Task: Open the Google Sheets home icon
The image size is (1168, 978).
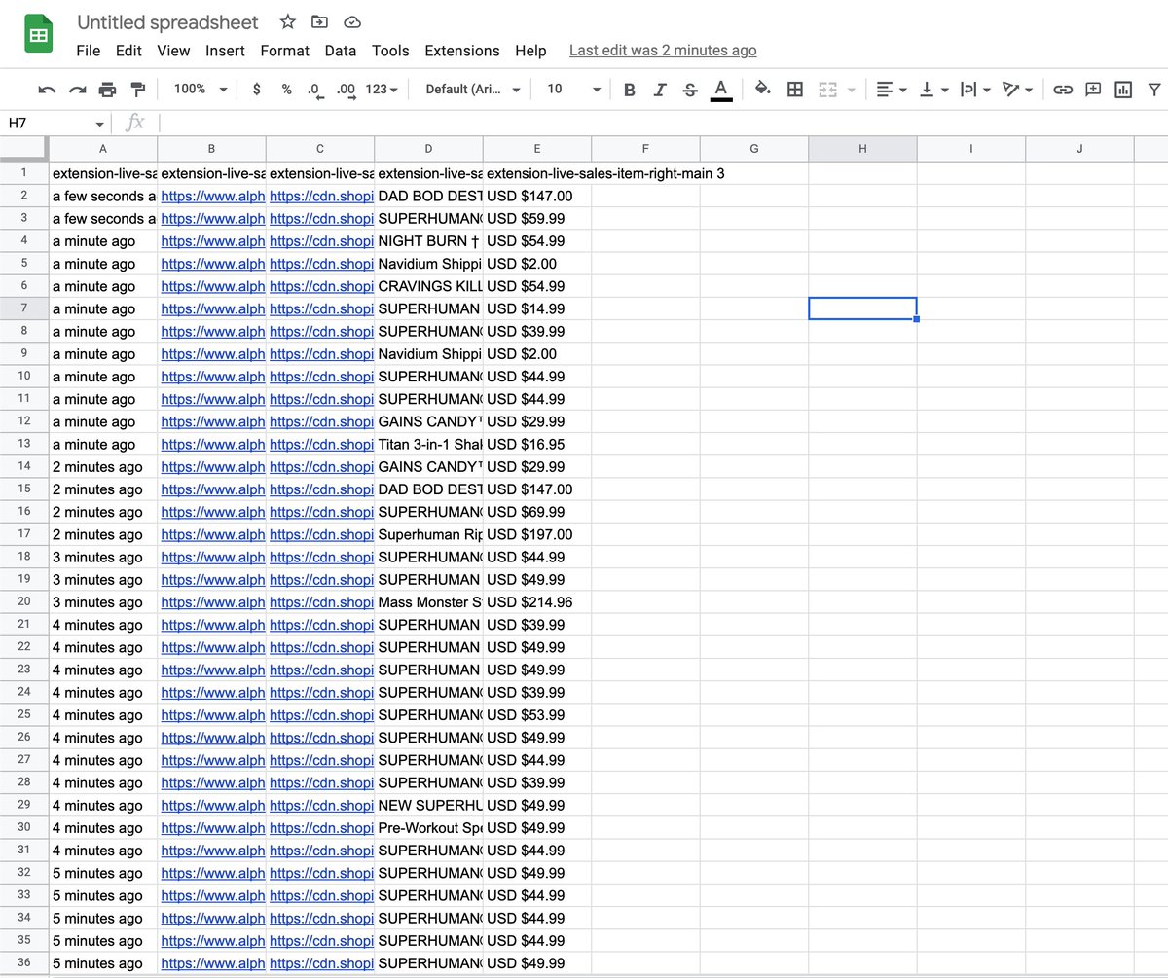Action: pos(38,36)
